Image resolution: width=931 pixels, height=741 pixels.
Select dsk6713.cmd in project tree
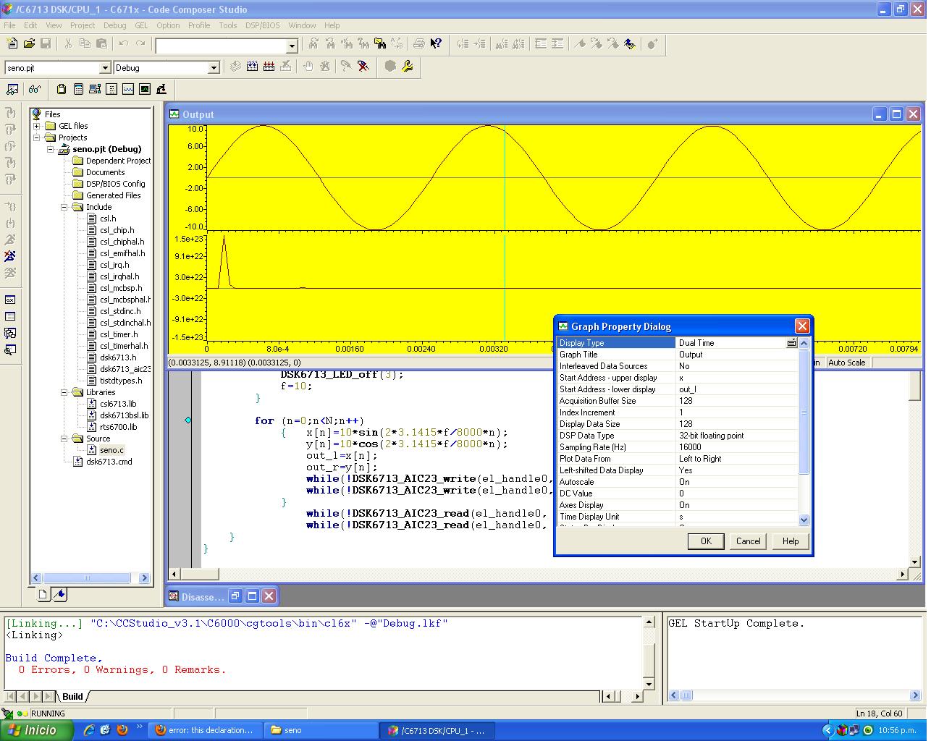tap(109, 462)
